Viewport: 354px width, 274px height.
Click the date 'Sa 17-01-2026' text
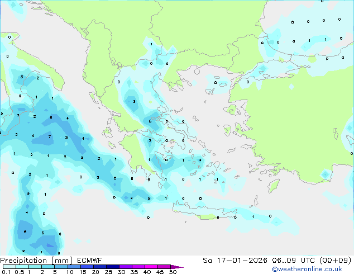point(235,261)
